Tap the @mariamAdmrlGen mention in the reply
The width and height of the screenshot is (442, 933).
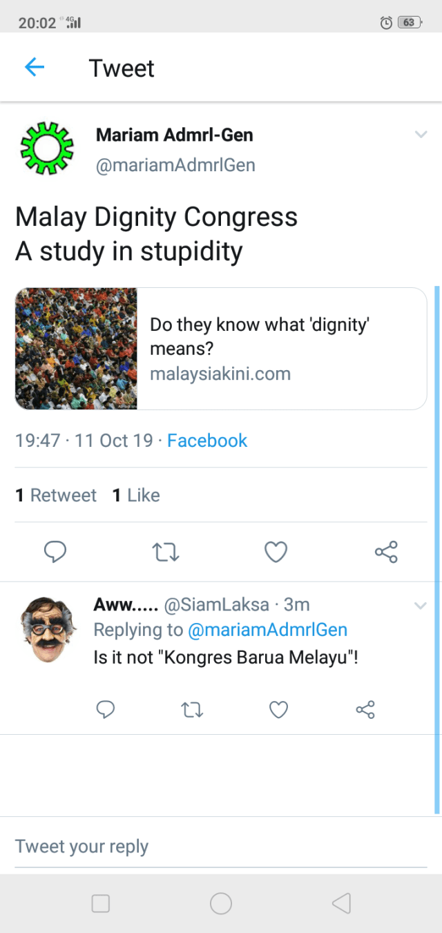pyautogui.click(x=267, y=630)
